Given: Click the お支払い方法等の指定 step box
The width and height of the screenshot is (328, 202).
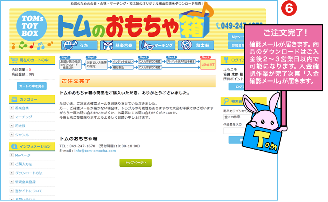Looking at the screenshot, I should [97, 64].
